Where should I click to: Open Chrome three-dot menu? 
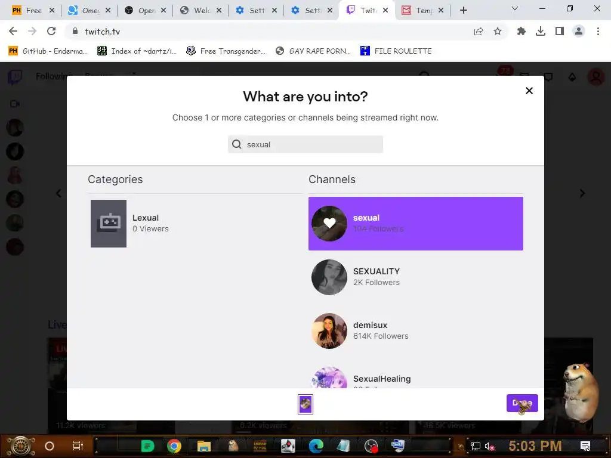pos(598,32)
